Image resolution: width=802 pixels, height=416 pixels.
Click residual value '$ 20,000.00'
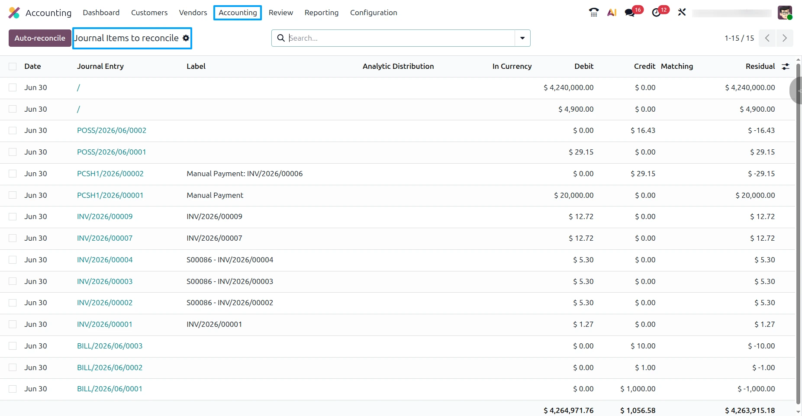[755, 195]
